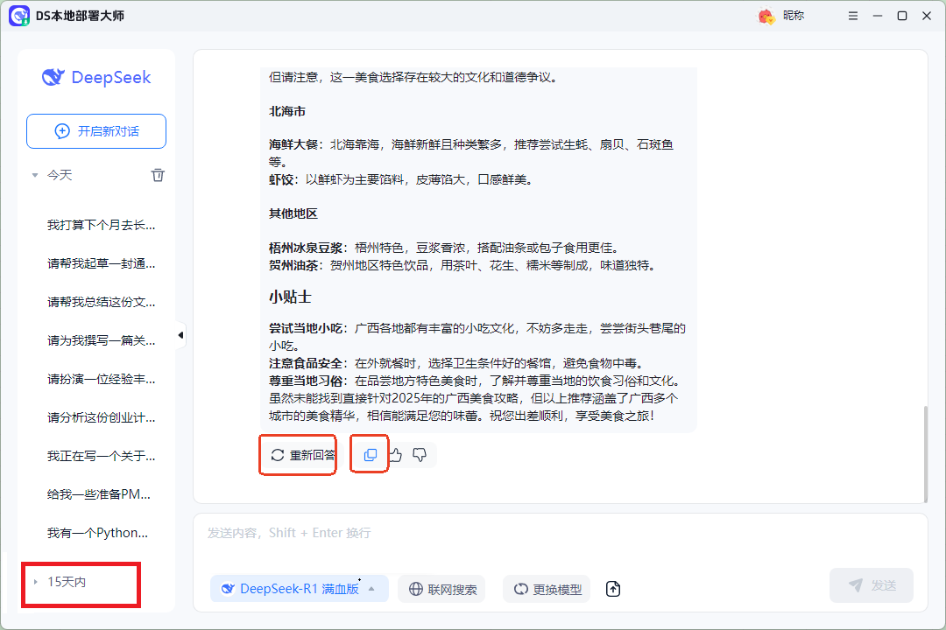Open conversation 我有一个Python...
The height and width of the screenshot is (630, 946).
98,533
